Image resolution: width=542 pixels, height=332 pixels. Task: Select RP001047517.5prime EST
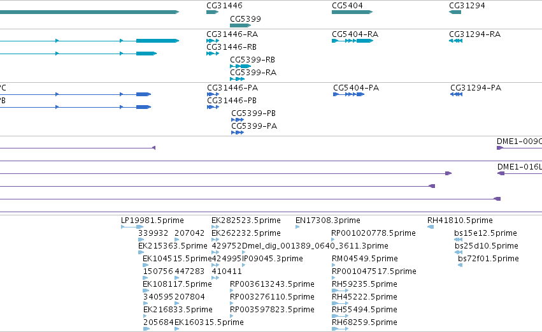click(374, 272)
